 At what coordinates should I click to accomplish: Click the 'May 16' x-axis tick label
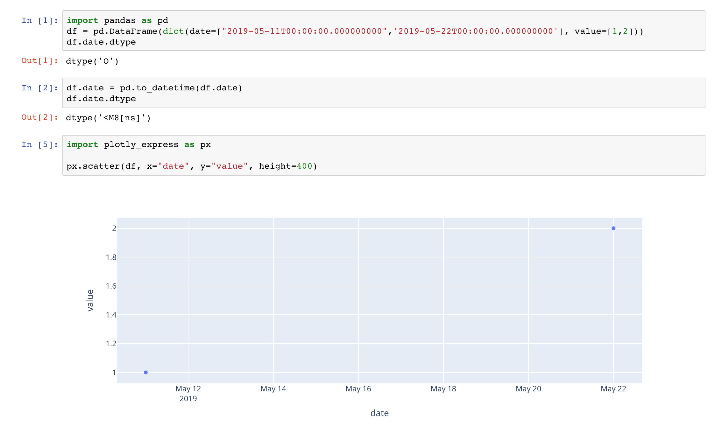click(358, 389)
